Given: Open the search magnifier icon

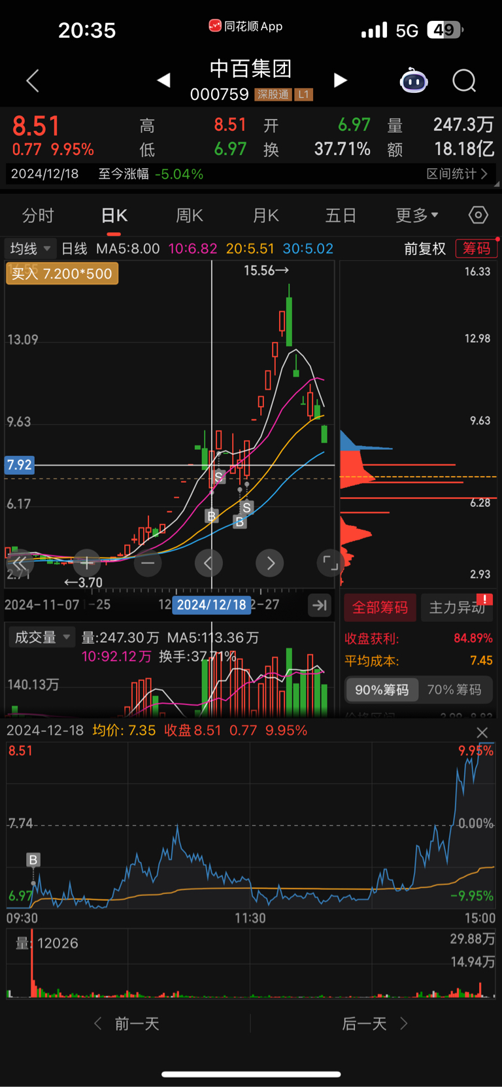Looking at the screenshot, I should [464, 80].
